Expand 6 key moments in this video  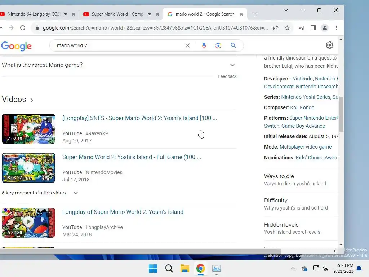click(40, 193)
